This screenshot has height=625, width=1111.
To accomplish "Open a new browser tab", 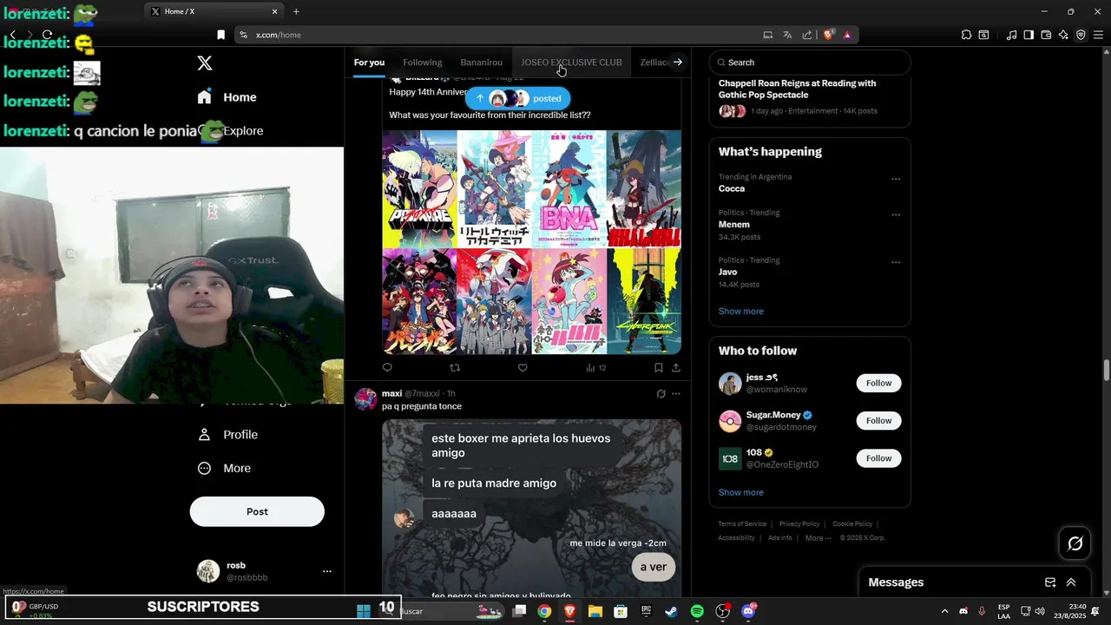I will [296, 11].
